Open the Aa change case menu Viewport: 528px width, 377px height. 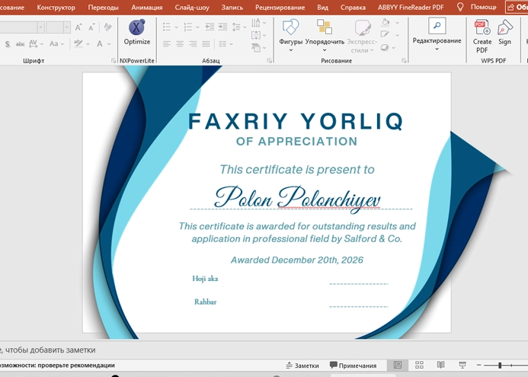click(56, 43)
